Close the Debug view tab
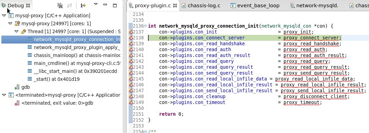The height and width of the screenshot is (133, 369). tap(28, 6)
